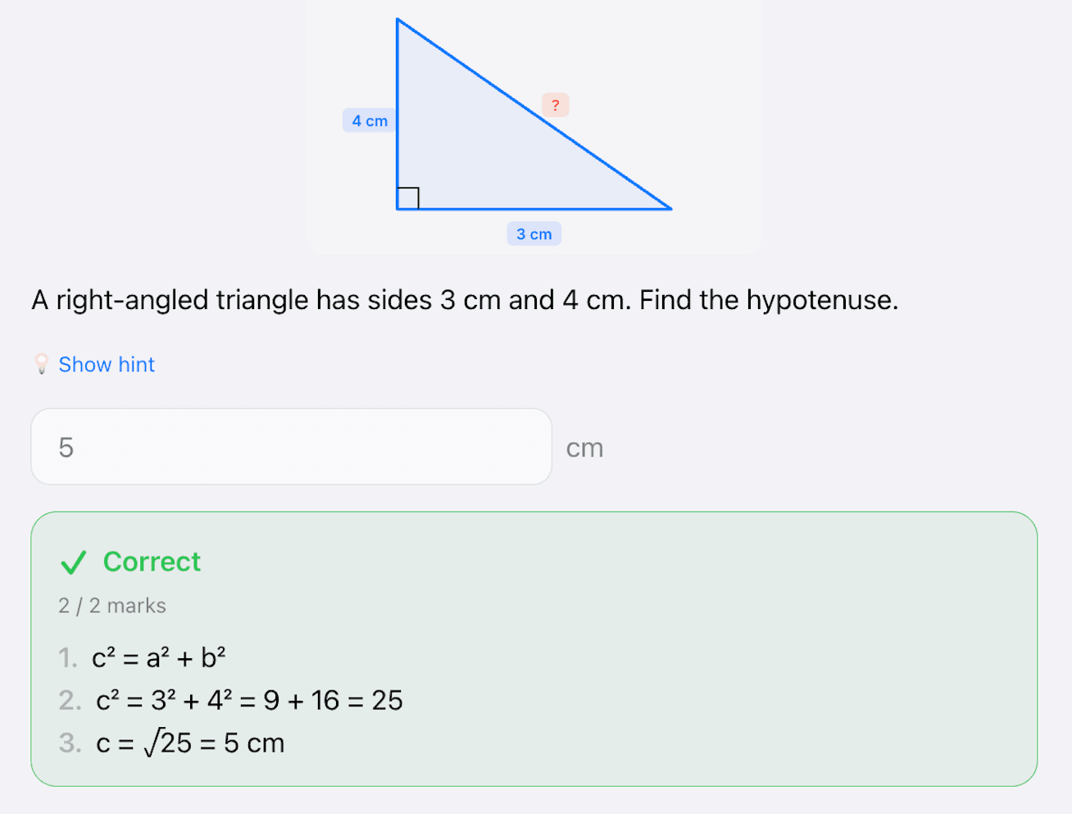Click the answer input containing 5
Viewport: 1072px width, 814px height.
[291, 447]
